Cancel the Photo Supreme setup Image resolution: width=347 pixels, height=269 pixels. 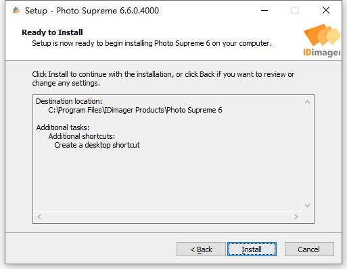click(x=309, y=249)
